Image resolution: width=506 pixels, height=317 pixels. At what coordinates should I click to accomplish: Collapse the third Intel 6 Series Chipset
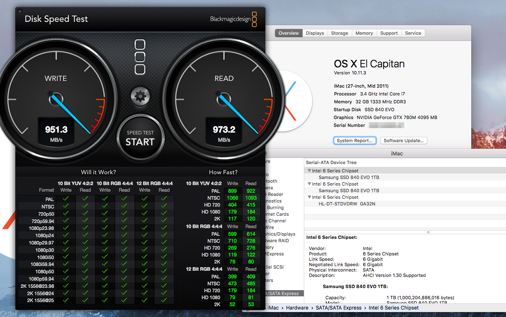309,197
